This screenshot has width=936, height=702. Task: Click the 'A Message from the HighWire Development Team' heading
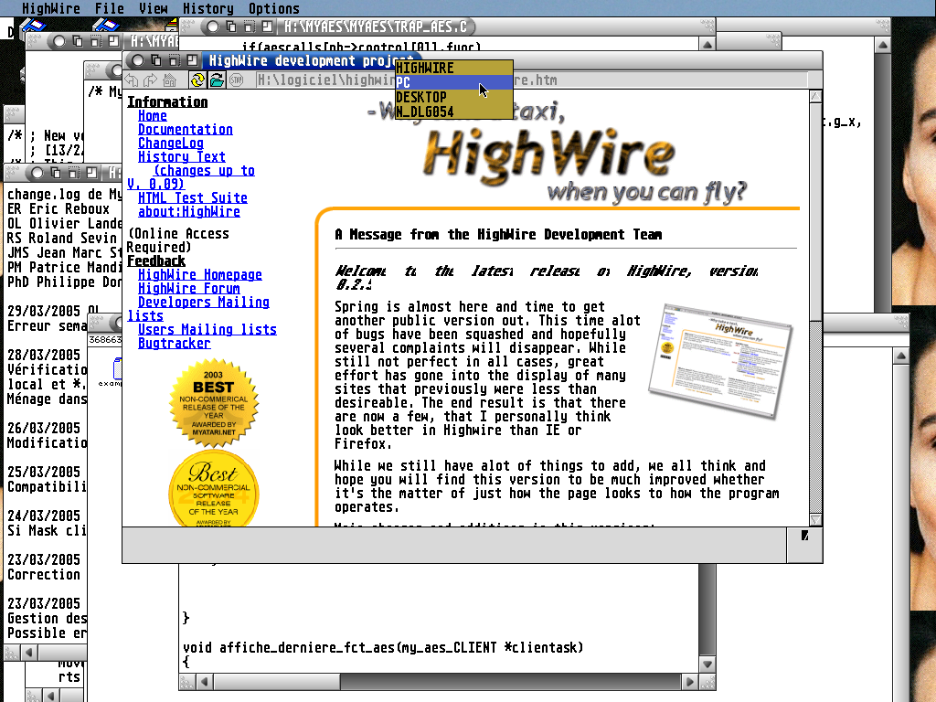coord(498,235)
